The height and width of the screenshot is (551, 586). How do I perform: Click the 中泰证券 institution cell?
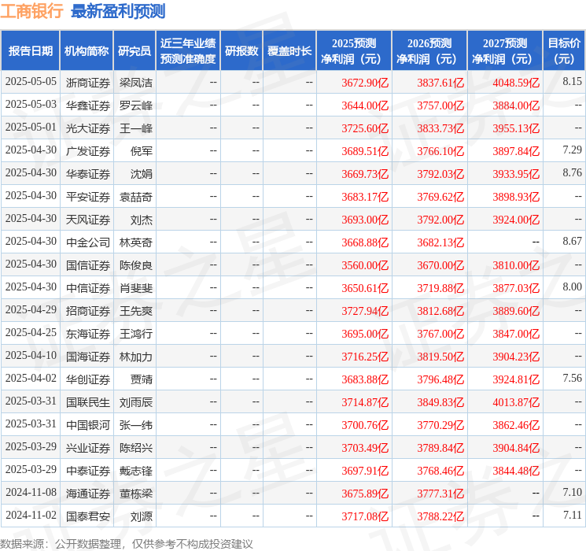point(88,471)
